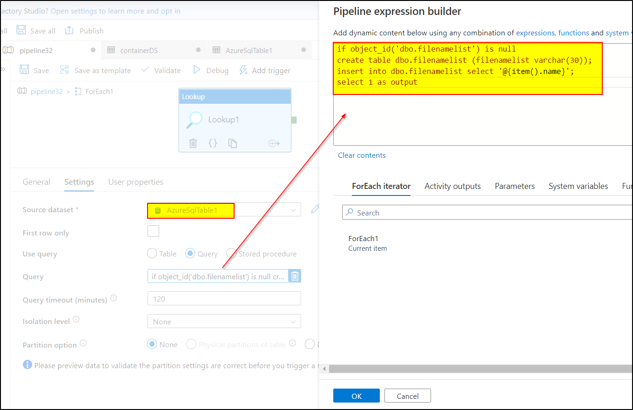
Task: Click the edit pencil next to Source dataset
Action: point(315,209)
